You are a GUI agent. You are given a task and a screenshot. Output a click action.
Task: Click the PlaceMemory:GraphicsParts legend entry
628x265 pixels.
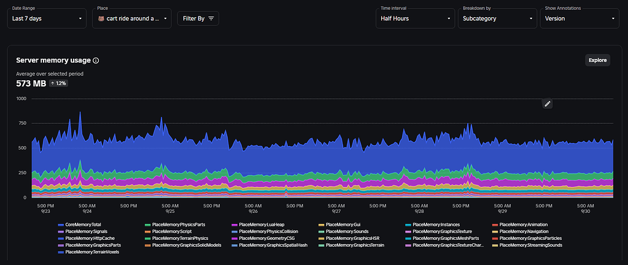[90, 245]
